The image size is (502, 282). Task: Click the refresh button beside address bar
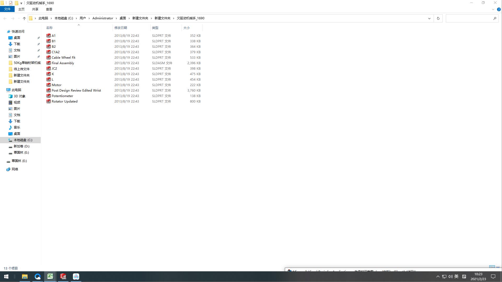click(438, 18)
